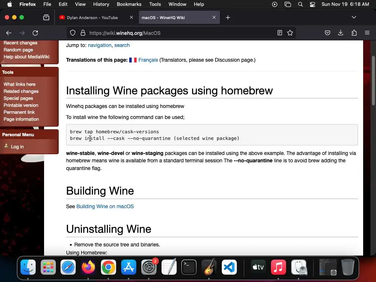Click the navigation jump link
376x282 pixels.
(100, 45)
